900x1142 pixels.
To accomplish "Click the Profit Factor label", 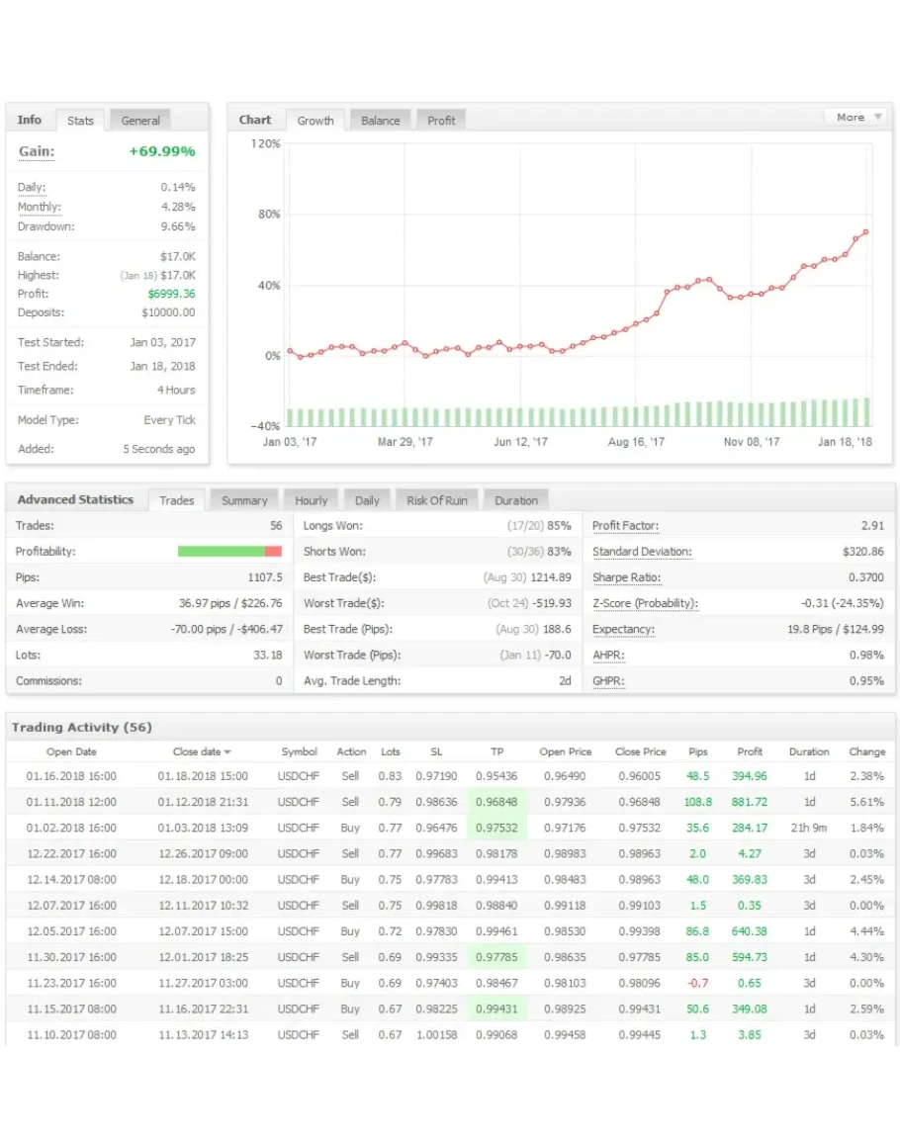I will click(625, 526).
